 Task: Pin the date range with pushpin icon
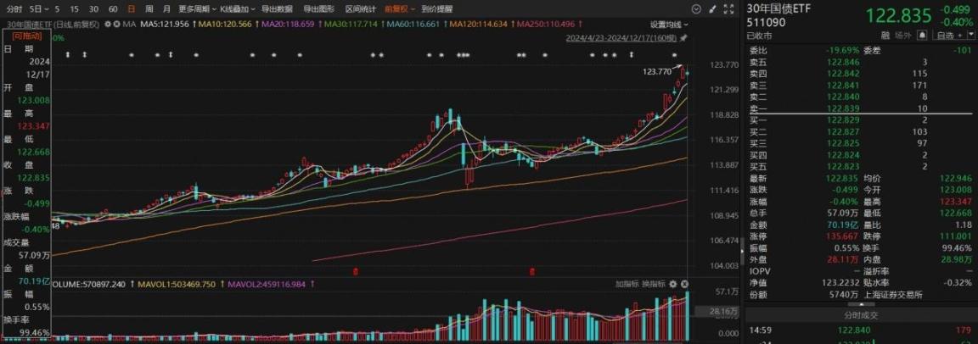click(684, 39)
